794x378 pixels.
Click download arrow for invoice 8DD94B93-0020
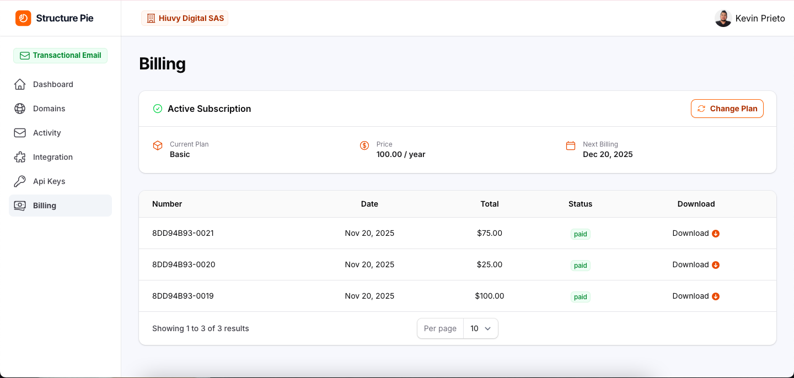pos(716,265)
